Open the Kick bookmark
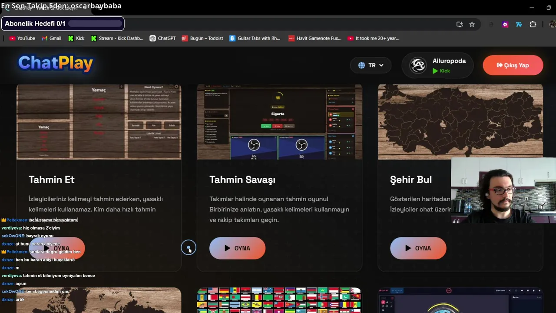The height and width of the screenshot is (313, 556). pyautogui.click(x=76, y=38)
